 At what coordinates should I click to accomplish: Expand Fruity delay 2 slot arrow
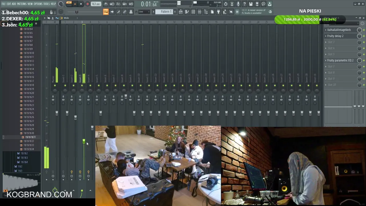tap(326, 36)
